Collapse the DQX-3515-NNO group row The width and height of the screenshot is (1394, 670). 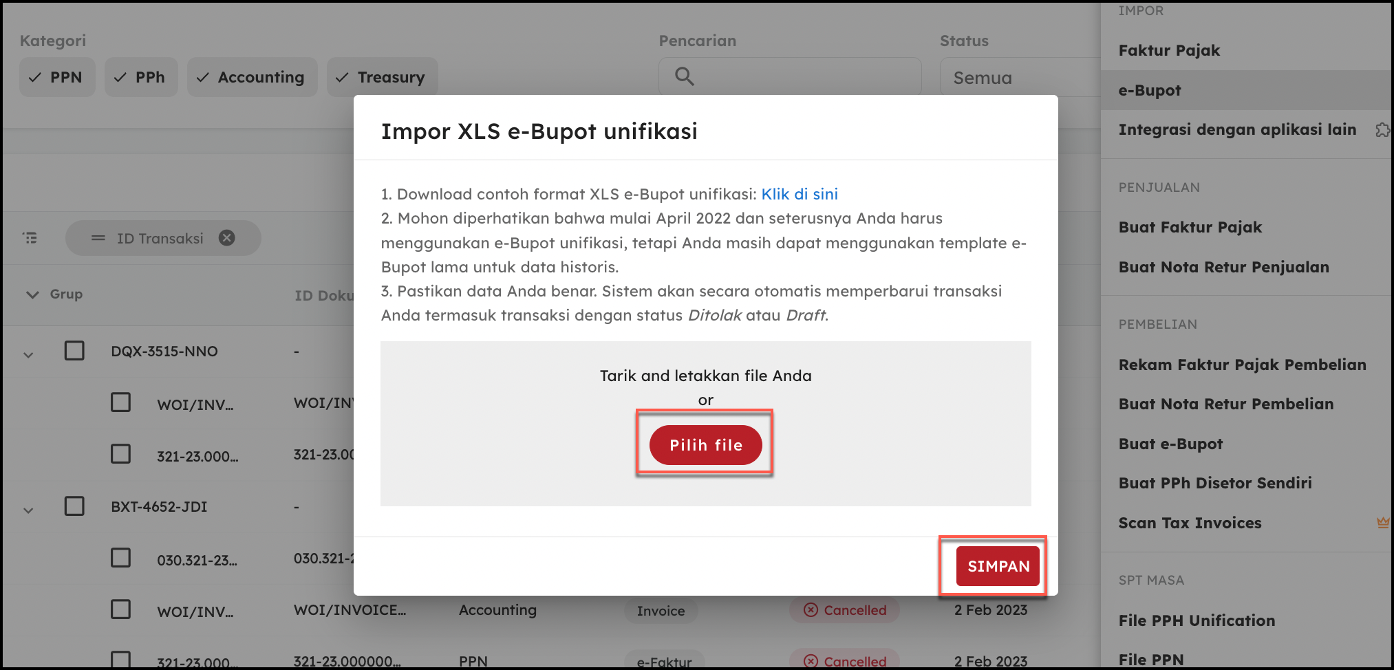coord(28,355)
